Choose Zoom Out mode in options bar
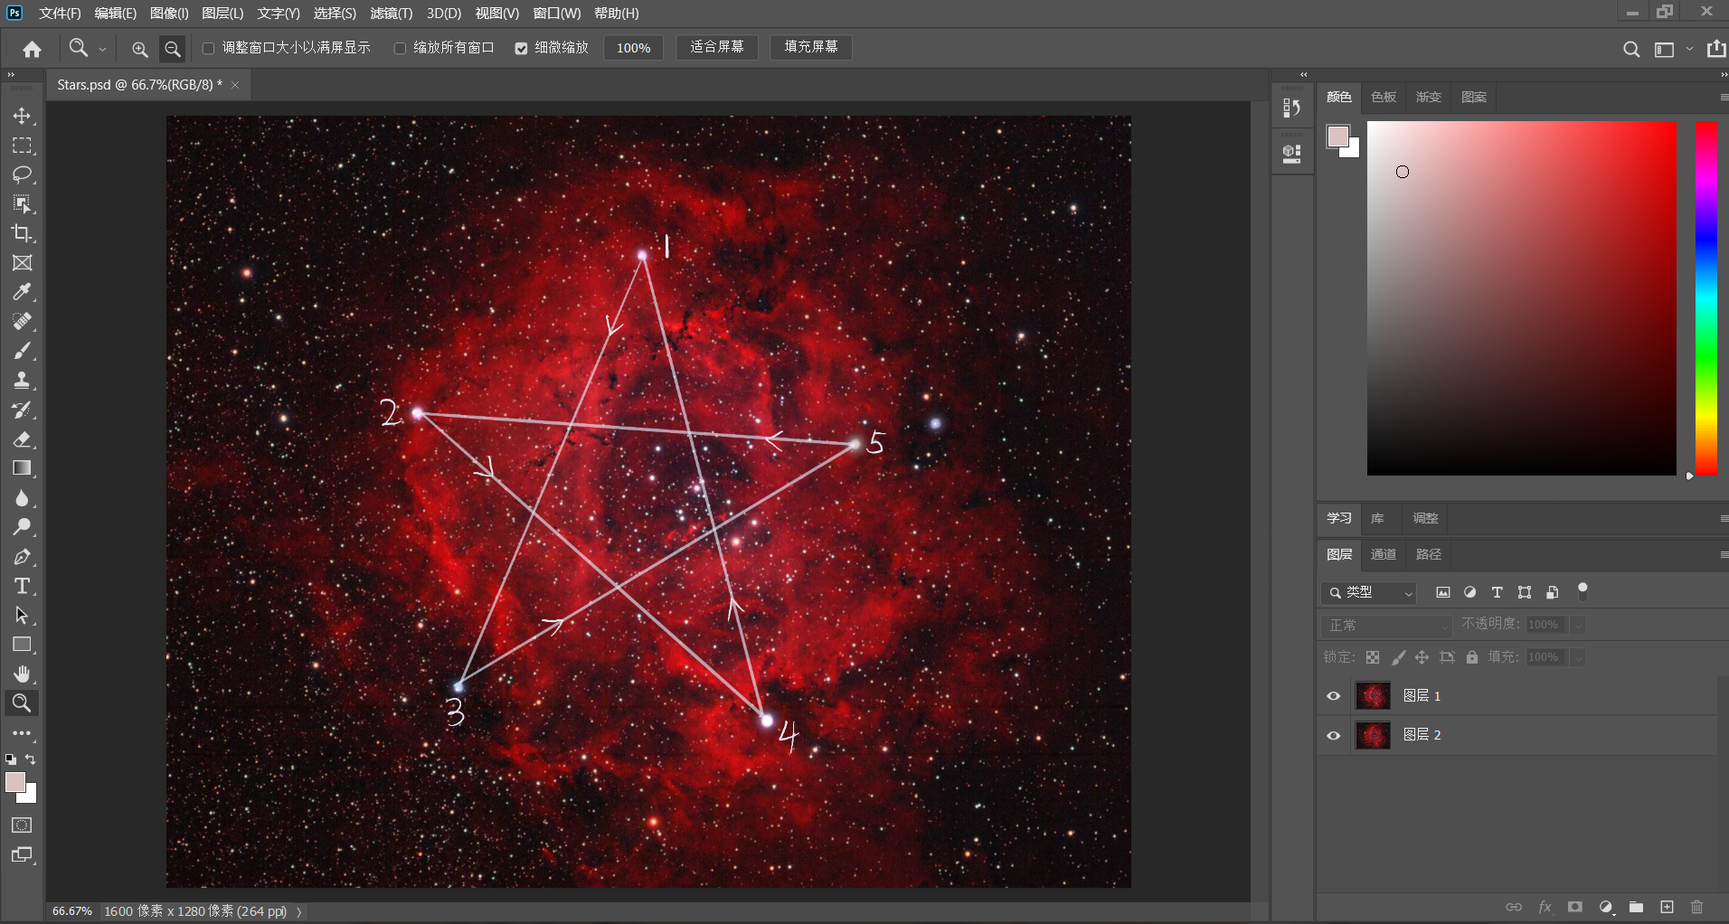 (173, 49)
